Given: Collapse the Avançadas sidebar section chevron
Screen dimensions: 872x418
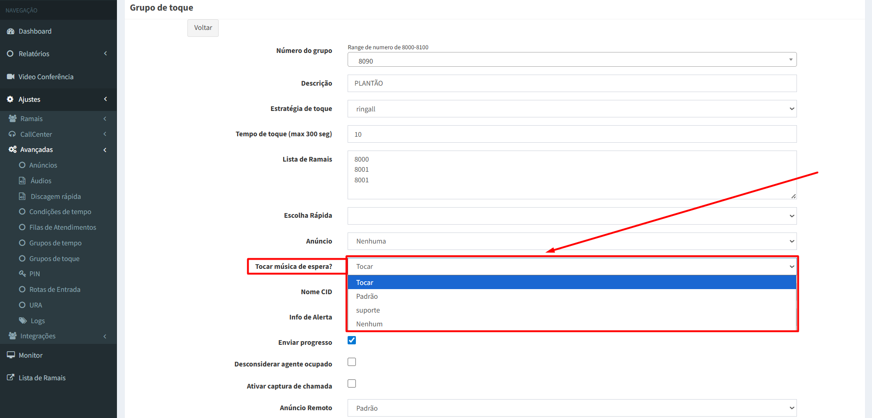Looking at the screenshot, I should point(105,150).
